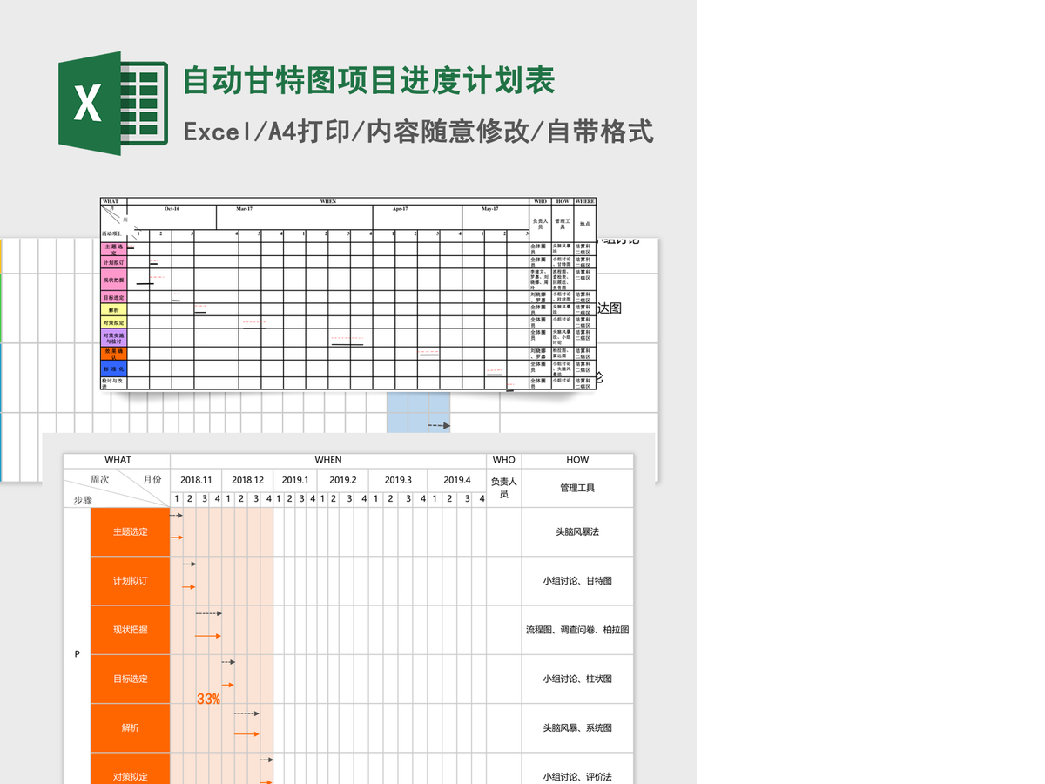Click the 2018.12 month header
The height and width of the screenshot is (784, 1045).
pyautogui.click(x=247, y=480)
